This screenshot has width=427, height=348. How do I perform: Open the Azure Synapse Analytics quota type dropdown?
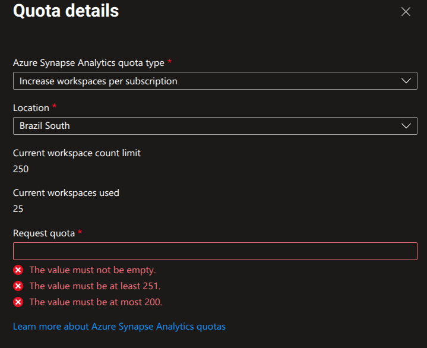coord(215,81)
